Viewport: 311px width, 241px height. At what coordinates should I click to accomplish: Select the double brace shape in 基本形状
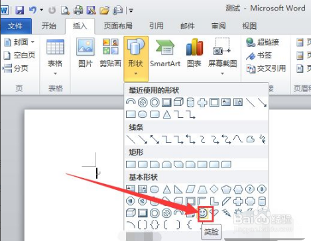coord(155,225)
